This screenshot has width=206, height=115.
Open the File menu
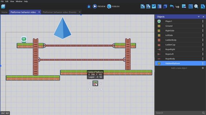coord(2,1)
